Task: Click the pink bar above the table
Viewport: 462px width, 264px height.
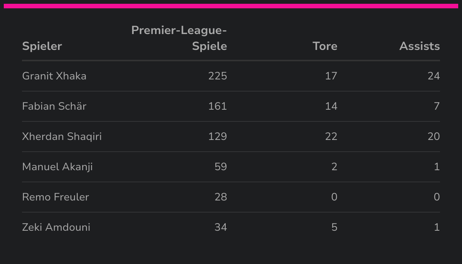Action: [231, 6]
